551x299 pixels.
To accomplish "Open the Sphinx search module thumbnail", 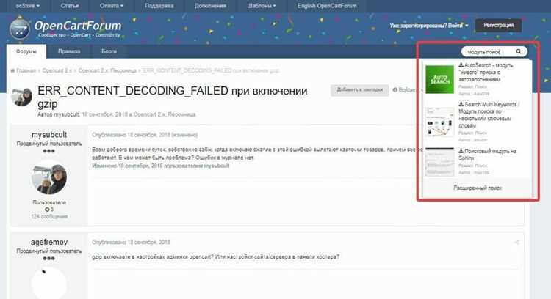I will pos(439,162).
